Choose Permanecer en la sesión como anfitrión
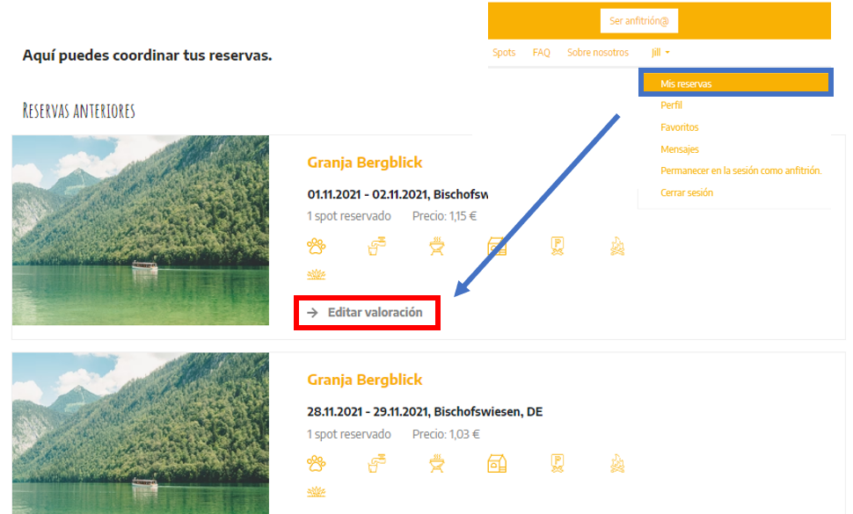Image resolution: width=853 pixels, height=514 pixels. pos(741,170)
